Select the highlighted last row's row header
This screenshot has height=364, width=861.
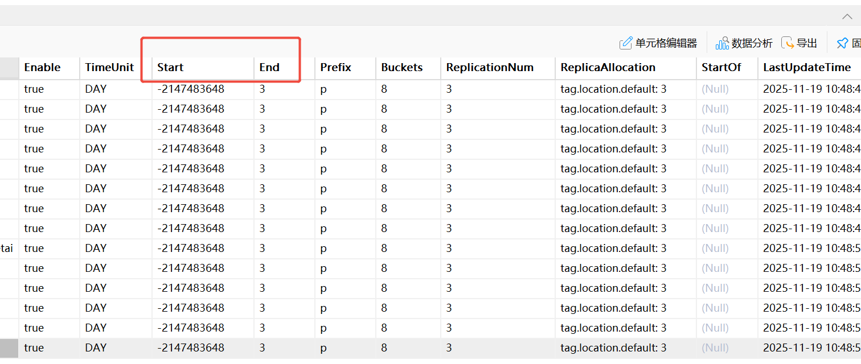coord(9,348)
